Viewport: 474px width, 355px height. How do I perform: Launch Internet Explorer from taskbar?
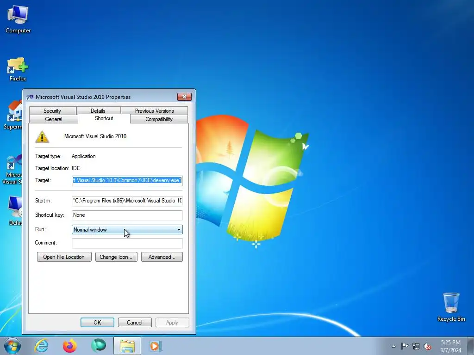pyautogui.click(x=41, y=346)
